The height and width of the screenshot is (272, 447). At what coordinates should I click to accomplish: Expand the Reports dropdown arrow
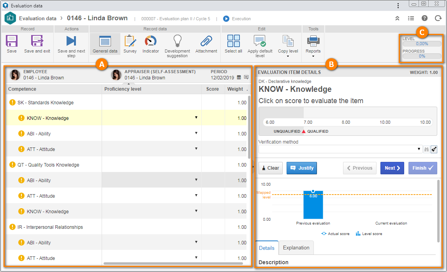(313, 56)
